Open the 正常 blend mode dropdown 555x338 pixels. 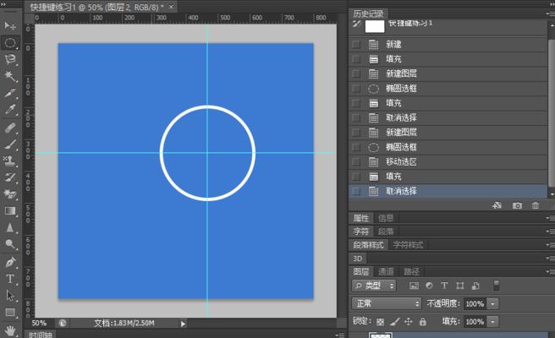tap(387, 303)
